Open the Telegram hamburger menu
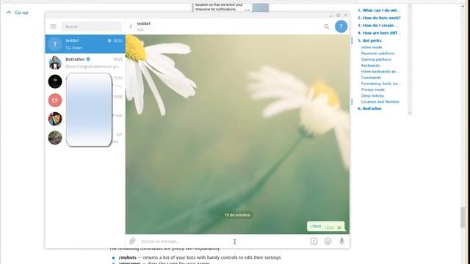Viewport: 470px width, 264px height. pyautogui.click(x=53, y=26)
